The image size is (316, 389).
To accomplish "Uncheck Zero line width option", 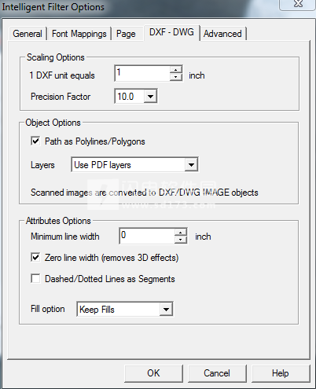I will pyautogui.click(x=35, y=257).
